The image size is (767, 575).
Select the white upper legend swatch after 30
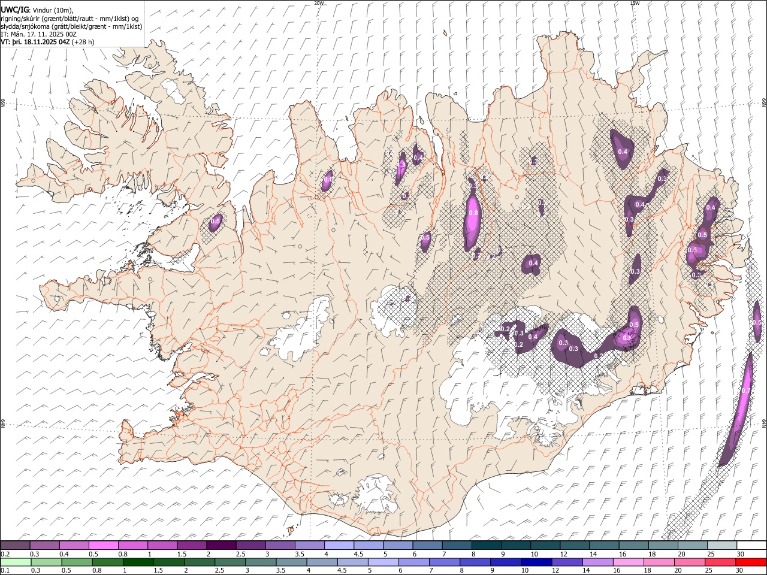751,545
